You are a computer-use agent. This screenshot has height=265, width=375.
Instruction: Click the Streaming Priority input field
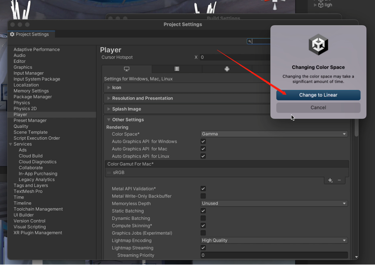pyautogui.click(x=274, y=256)
